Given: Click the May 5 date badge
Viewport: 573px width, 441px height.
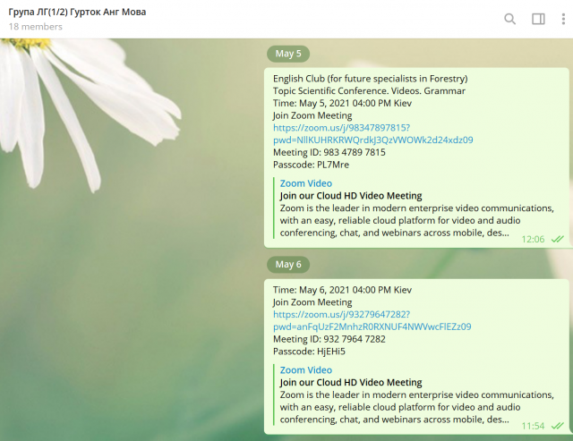Looking at the screenshot, I should click(x=288, y=54).
